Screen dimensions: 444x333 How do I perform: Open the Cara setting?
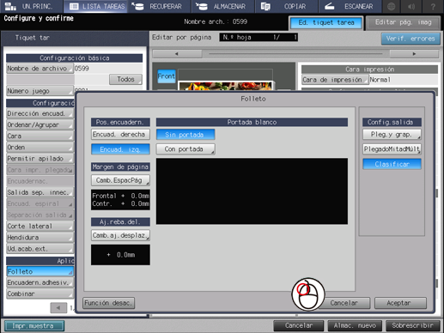[x=40, y=136]
